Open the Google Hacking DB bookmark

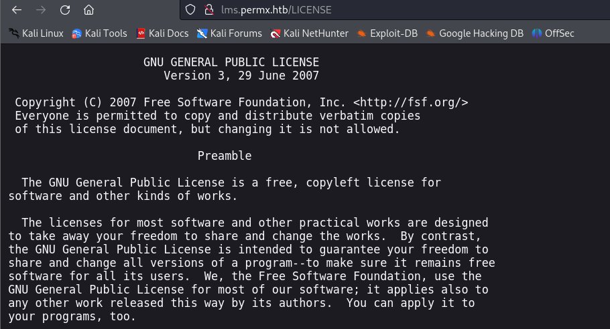click(x=475, y=33)
